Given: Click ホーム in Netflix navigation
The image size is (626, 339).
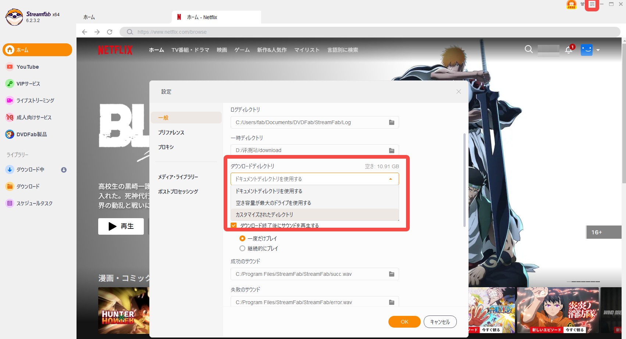Looking at the screenshot, I should pyautogui.click(x=156, y=50).
